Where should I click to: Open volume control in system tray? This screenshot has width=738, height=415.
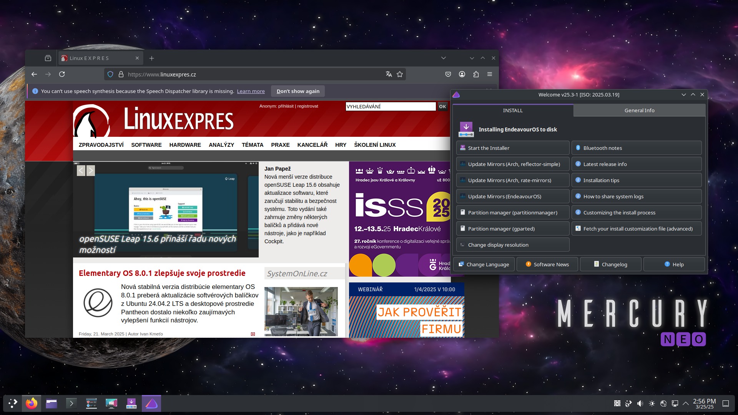coord(640,403)
